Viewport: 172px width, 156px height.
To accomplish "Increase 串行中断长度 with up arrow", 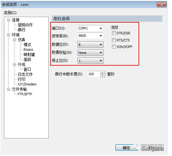I will click(x=103, y=73).
